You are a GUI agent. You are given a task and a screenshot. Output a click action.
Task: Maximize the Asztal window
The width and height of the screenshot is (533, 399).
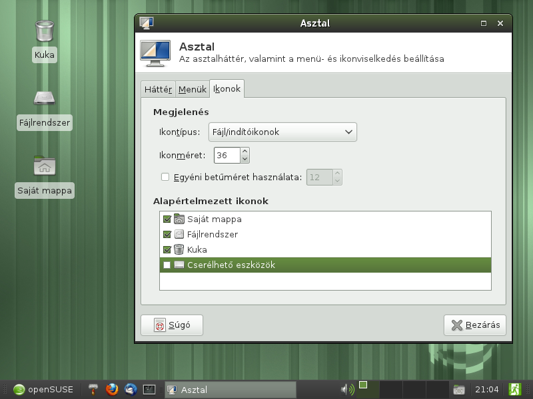(484, 23)
